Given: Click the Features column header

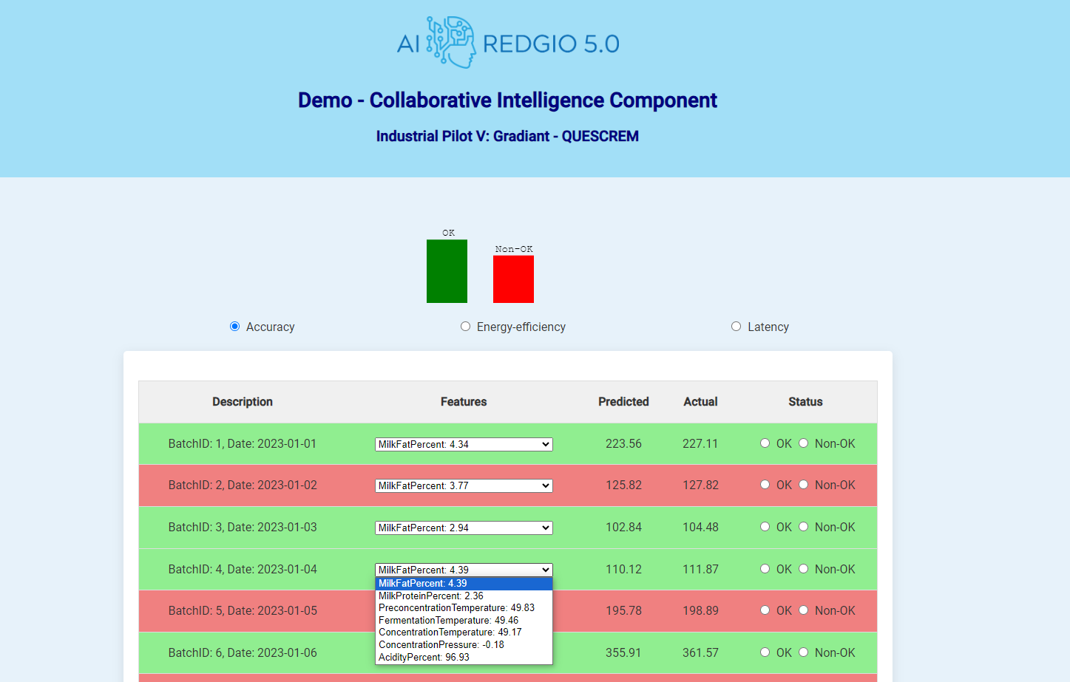Looking at the screenshot, I should 464,402.
